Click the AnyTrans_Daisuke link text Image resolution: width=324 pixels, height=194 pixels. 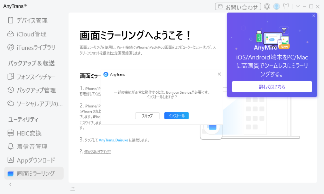tap(114, 140)
